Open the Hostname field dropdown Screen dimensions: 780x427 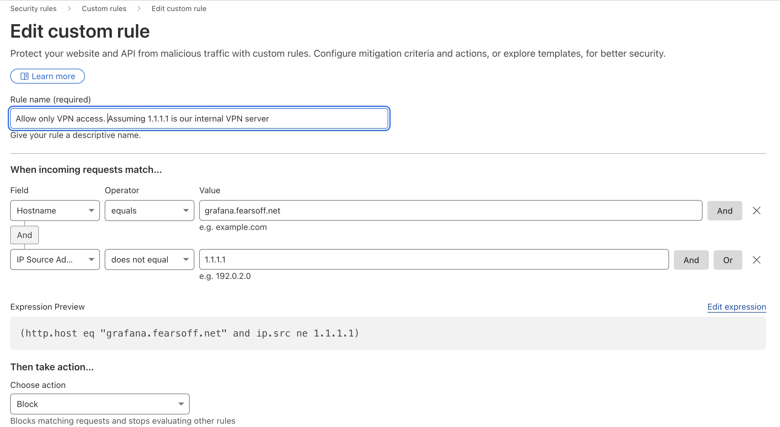coord(55,211)
